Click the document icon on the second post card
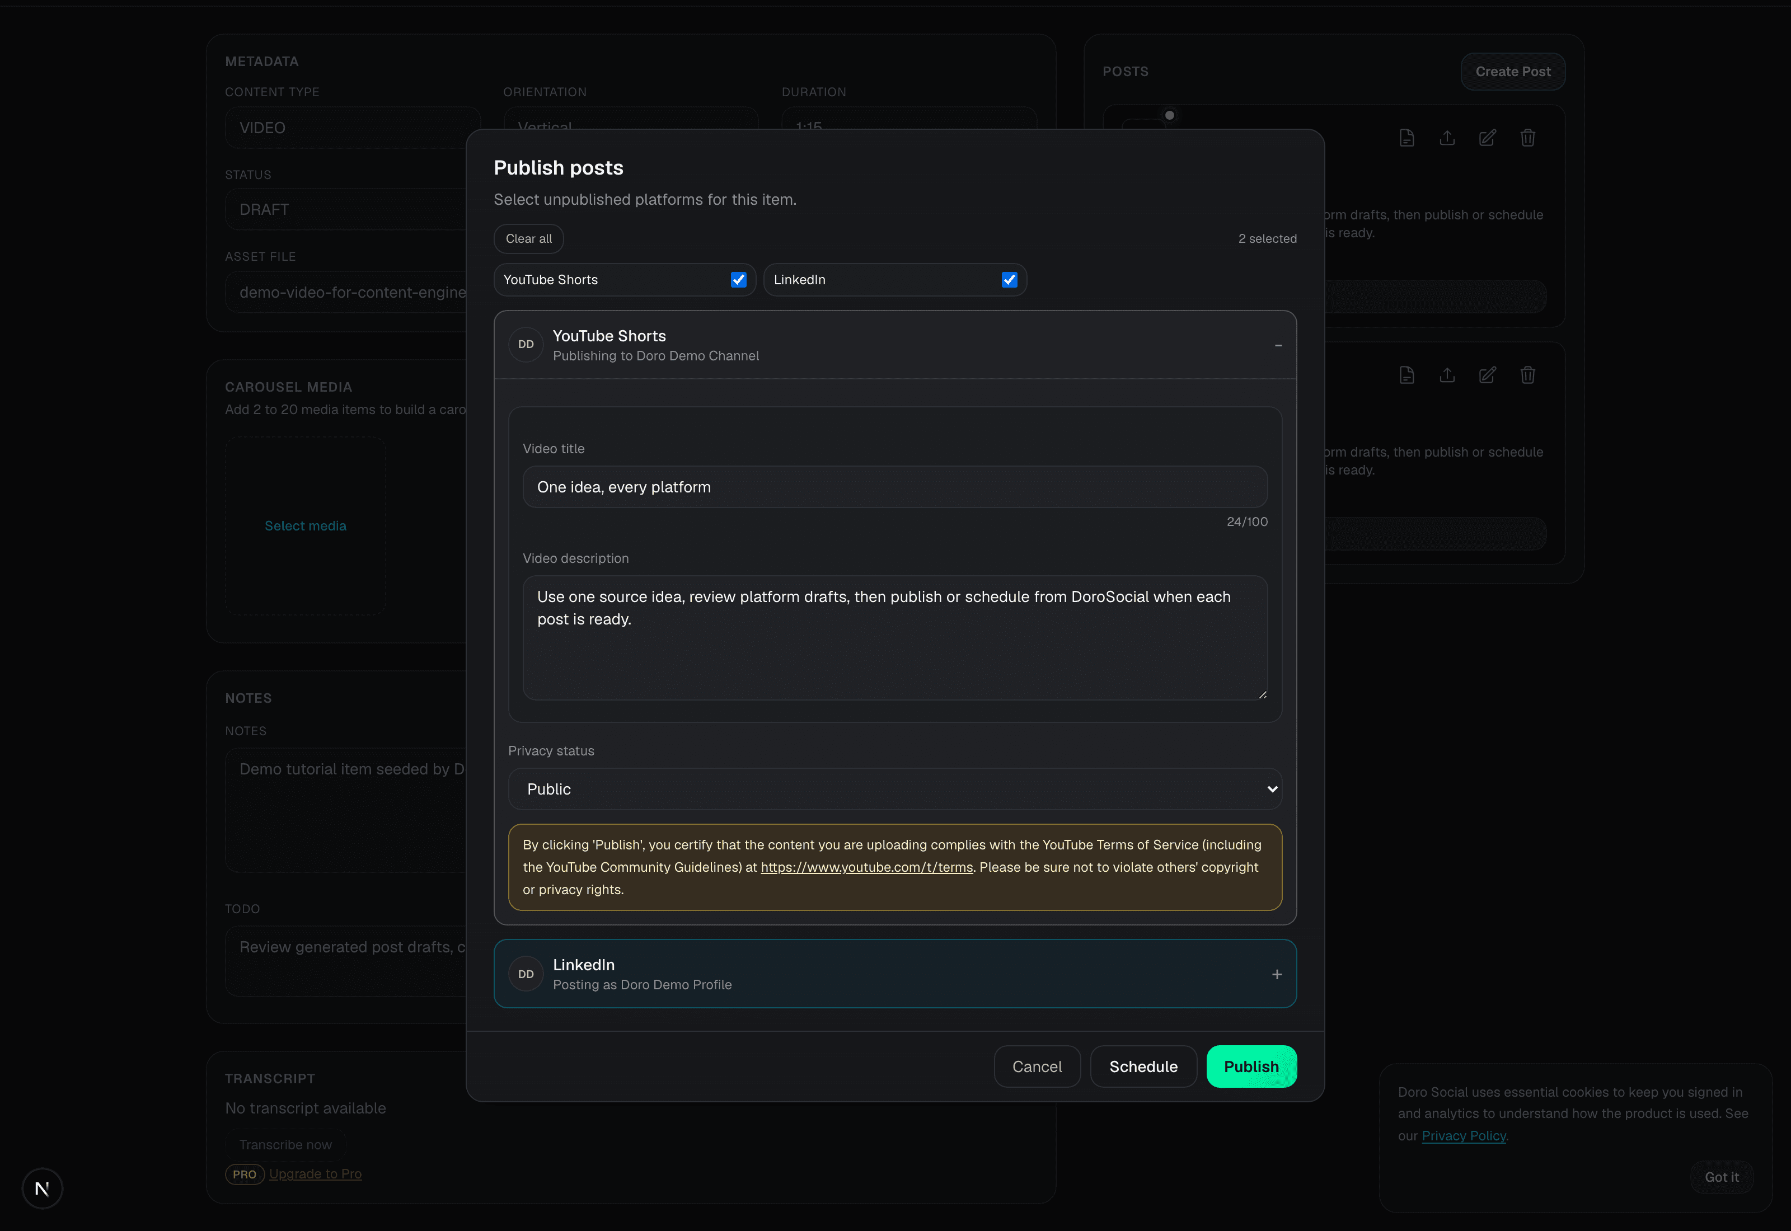1791x1231 pixels. 1407,375
